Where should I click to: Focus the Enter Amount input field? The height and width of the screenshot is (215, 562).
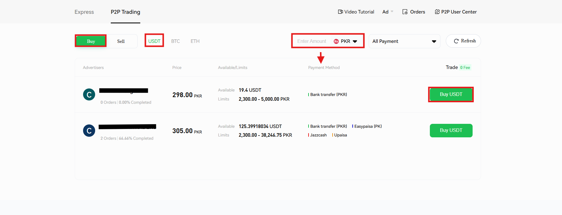point(312,41)
